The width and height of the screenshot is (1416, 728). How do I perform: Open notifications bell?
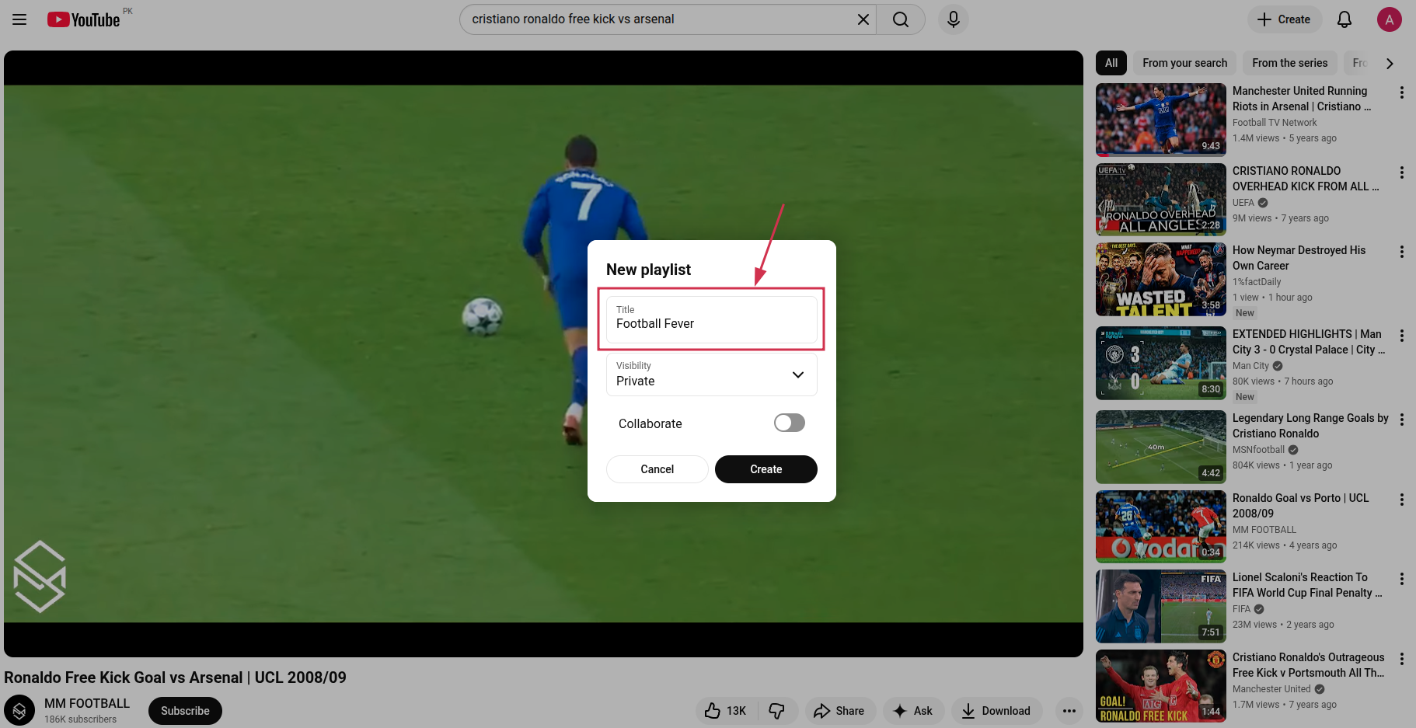pos(1345,19)
